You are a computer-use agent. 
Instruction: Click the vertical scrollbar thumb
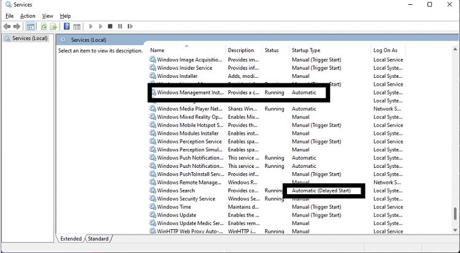[455, 213]
